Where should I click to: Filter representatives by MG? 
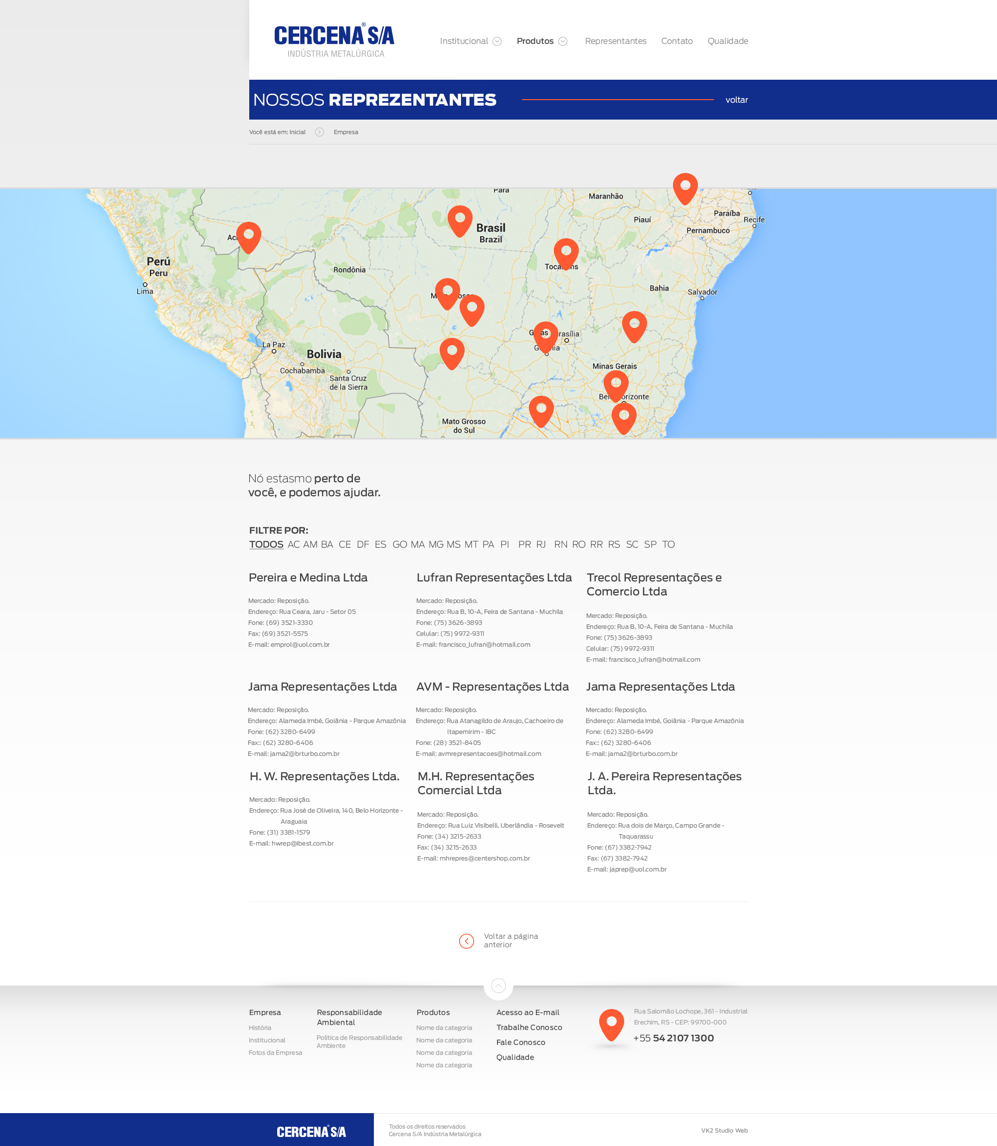[x=436, y=545]
